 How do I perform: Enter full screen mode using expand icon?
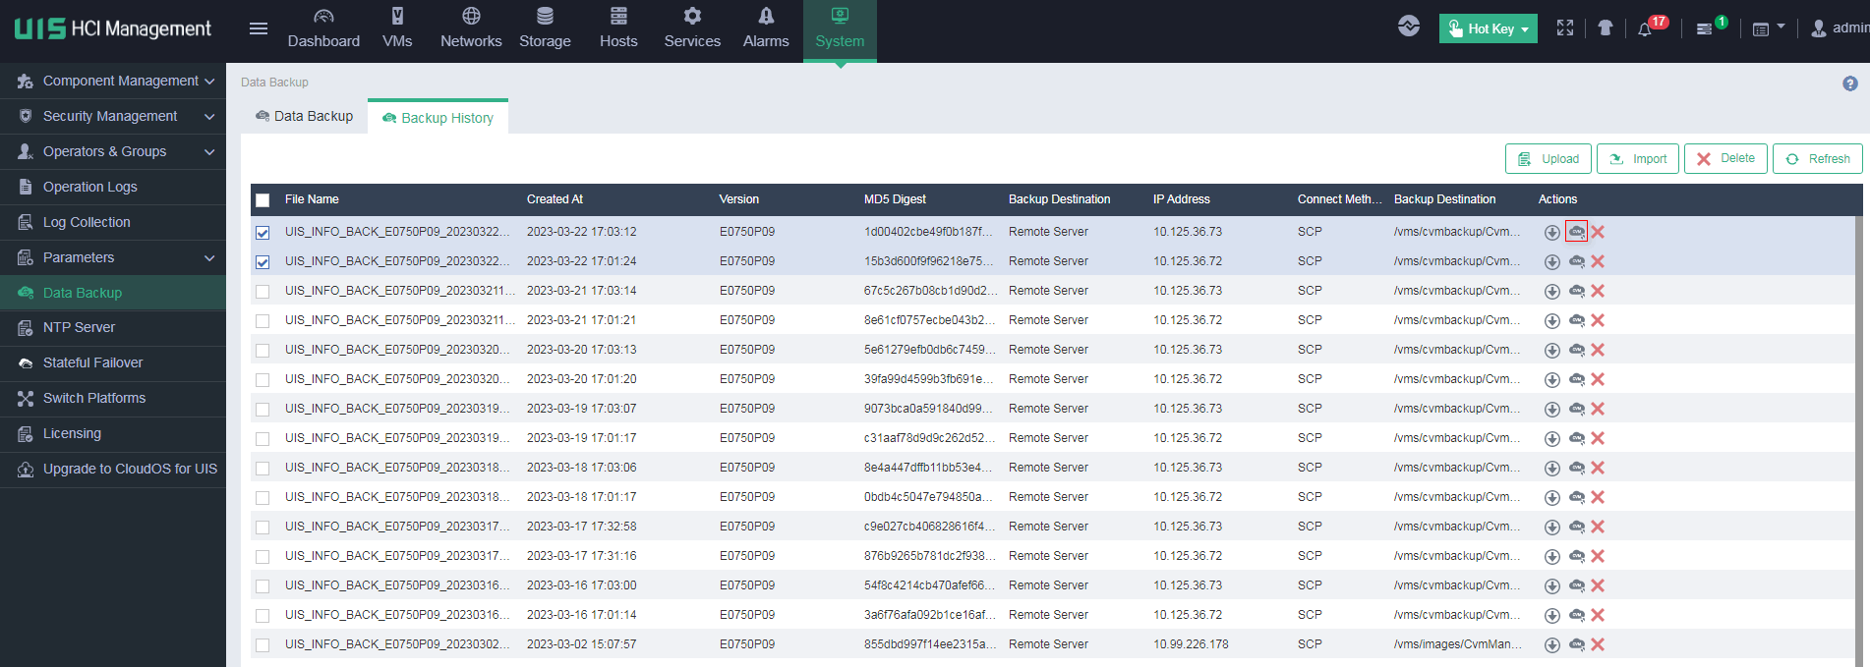pyautogui.click(x=1565, y=28)
